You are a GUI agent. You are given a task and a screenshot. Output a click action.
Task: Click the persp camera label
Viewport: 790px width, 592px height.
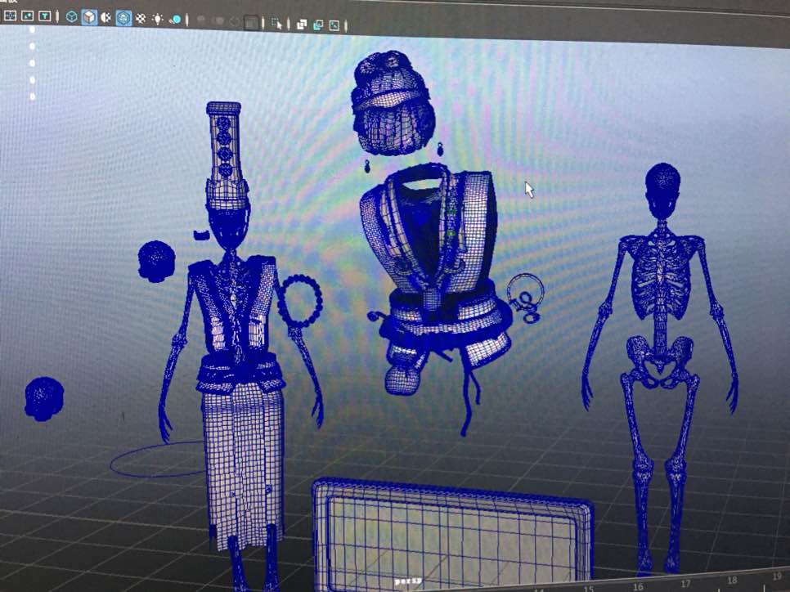pos(407,581)
